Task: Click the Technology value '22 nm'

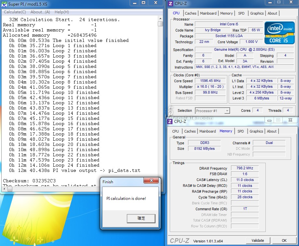Action: coord(204,42)
